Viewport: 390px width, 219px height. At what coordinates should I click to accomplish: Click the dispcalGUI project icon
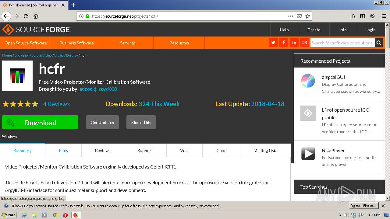[308, 81]
